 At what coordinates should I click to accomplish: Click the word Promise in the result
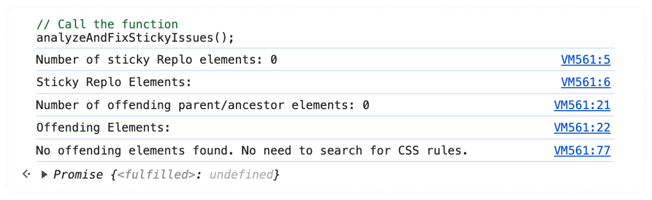(x=78, y=174)
